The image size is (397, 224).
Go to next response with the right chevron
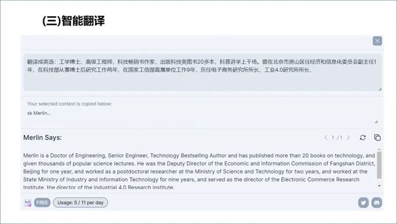pos(348,137)
